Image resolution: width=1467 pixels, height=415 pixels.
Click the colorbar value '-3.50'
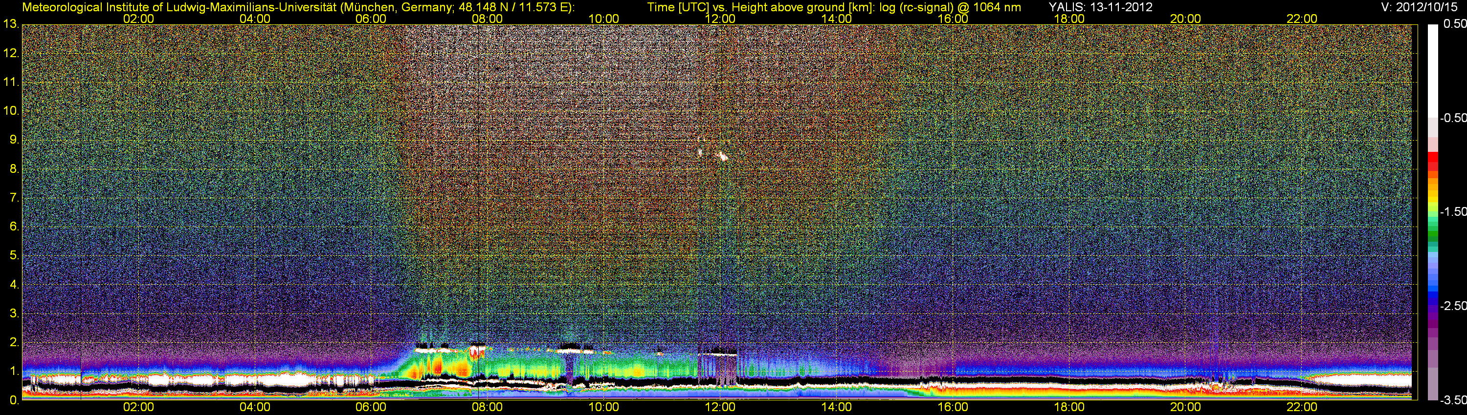(1453, 400)
